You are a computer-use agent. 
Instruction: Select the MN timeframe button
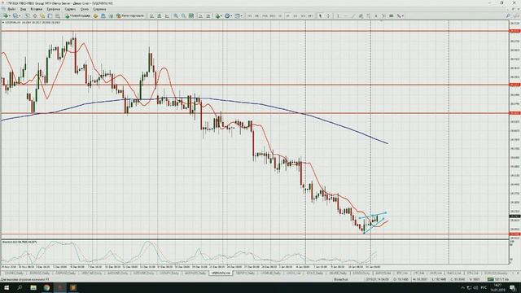(310, 16)
